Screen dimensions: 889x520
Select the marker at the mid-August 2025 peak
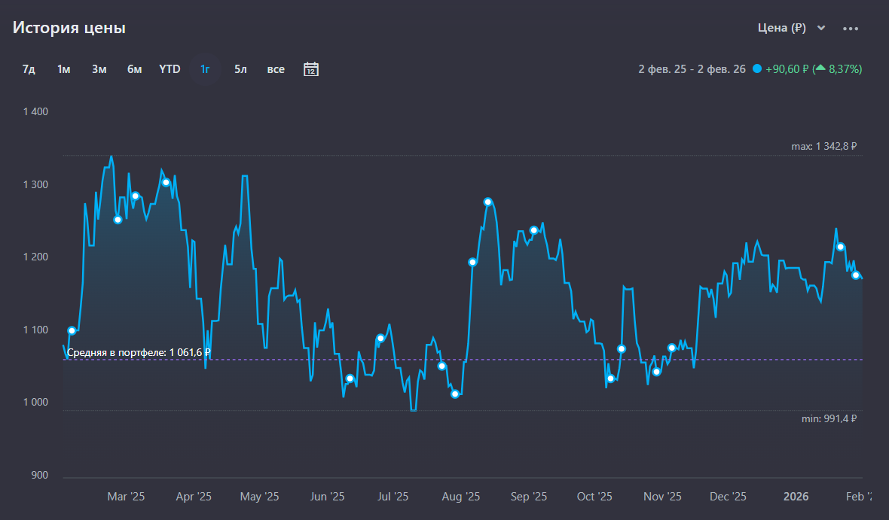(487, 202)
